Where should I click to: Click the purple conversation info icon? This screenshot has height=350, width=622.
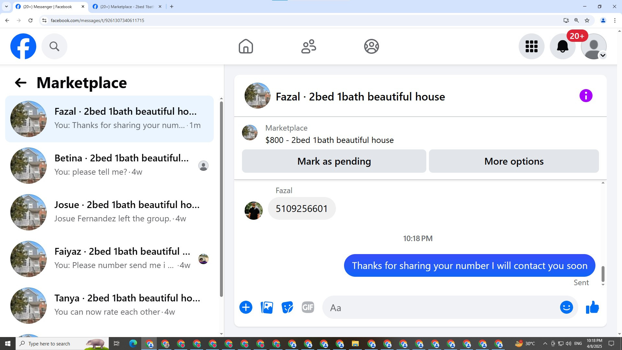586,96
